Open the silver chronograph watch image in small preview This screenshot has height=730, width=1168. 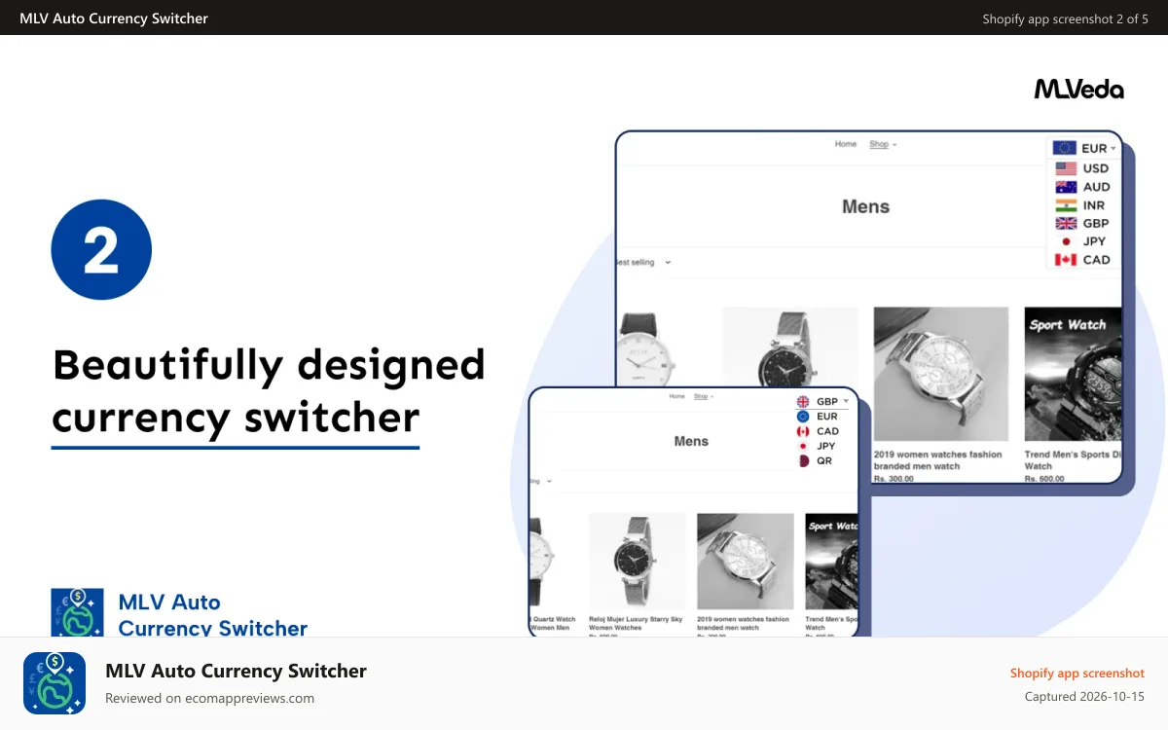point(746,562)
